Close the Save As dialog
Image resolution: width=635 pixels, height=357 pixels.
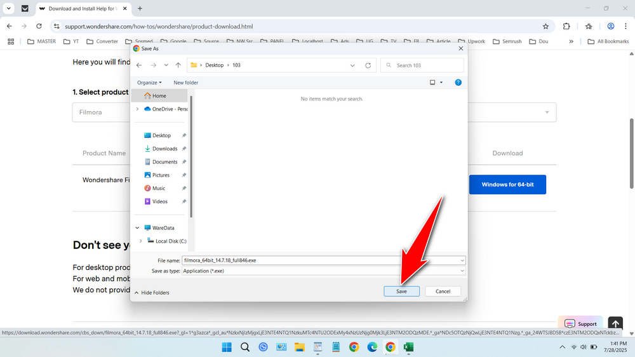point(460,49)
